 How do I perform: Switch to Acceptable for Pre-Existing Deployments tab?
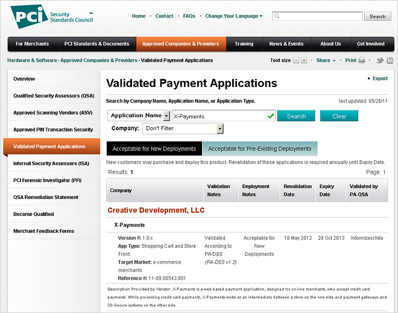click(x=260, y=149)
